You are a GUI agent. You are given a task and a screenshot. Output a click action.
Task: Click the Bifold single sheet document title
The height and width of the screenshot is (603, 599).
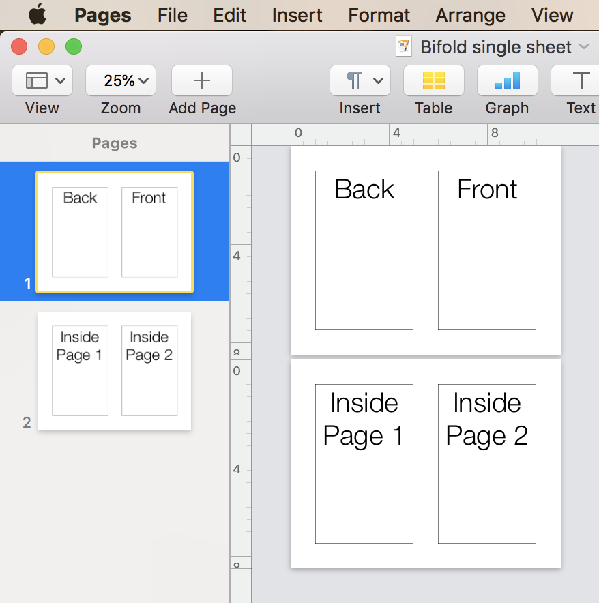click(496, 47)
